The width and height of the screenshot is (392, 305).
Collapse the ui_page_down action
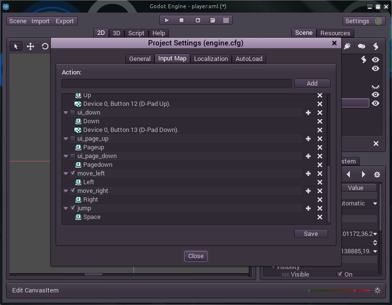(x=66, y=156)
